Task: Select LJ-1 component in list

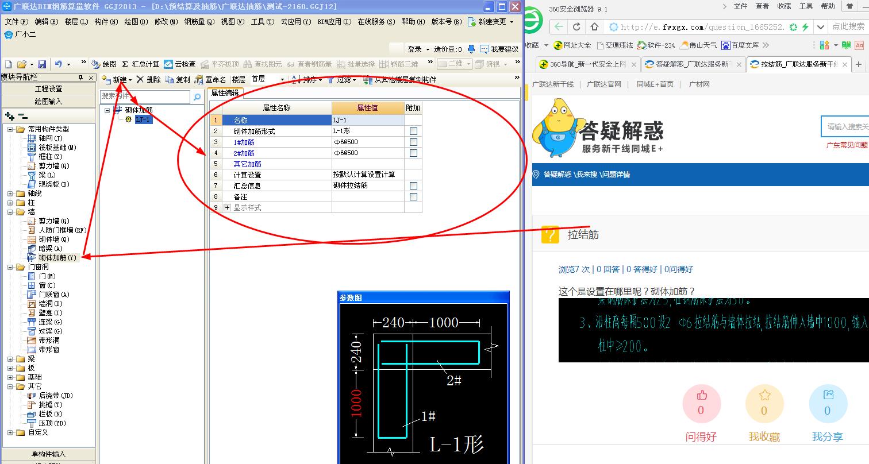Action: click(x=144, y=119)
